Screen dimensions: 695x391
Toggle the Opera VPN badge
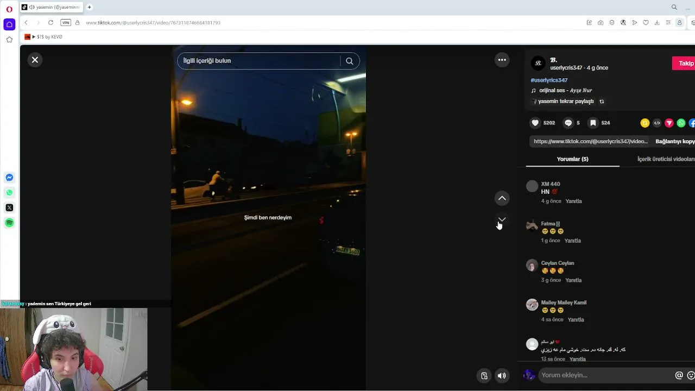pos(66,22)
